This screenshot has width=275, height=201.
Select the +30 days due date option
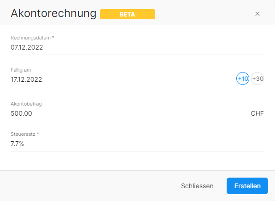pos(257,78)
